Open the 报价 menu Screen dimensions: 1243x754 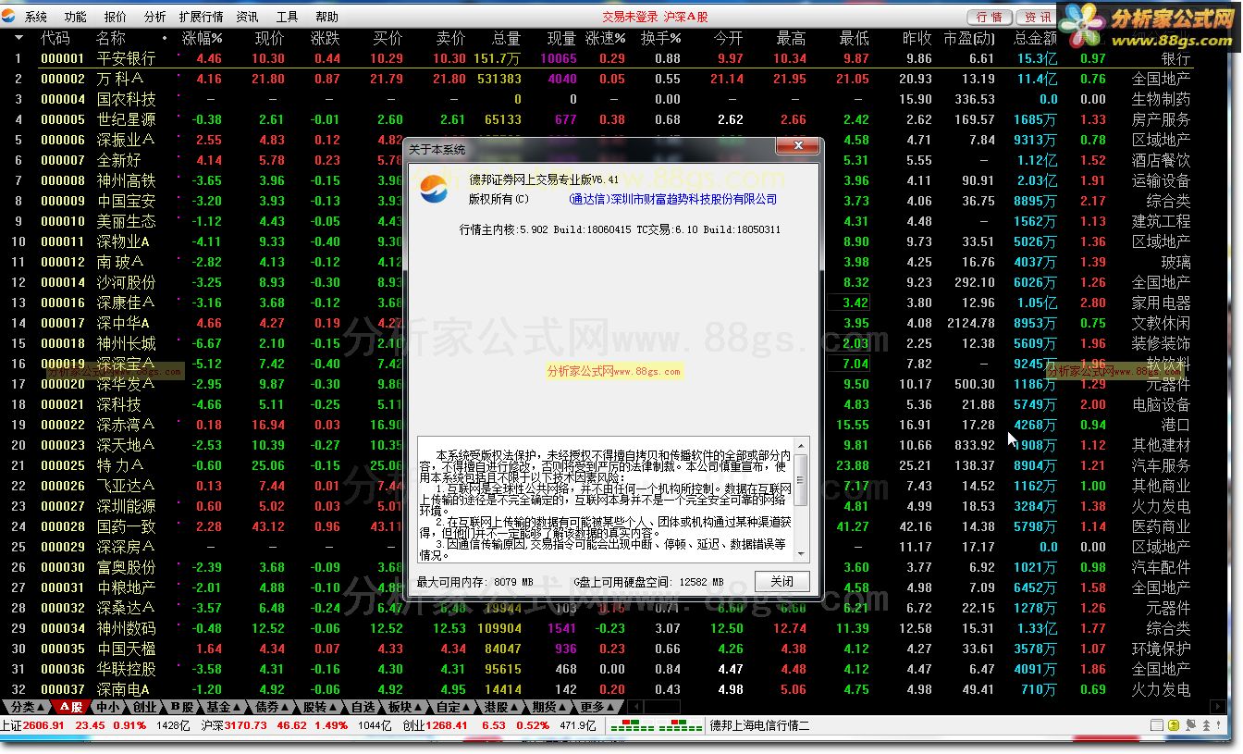pyautogui.click(x=115, y=17)
